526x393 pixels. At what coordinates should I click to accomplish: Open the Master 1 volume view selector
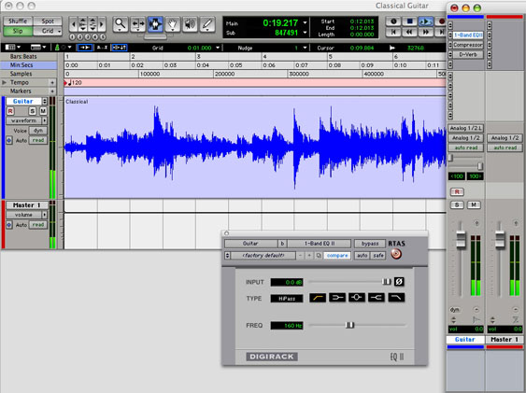coord(27,215)
